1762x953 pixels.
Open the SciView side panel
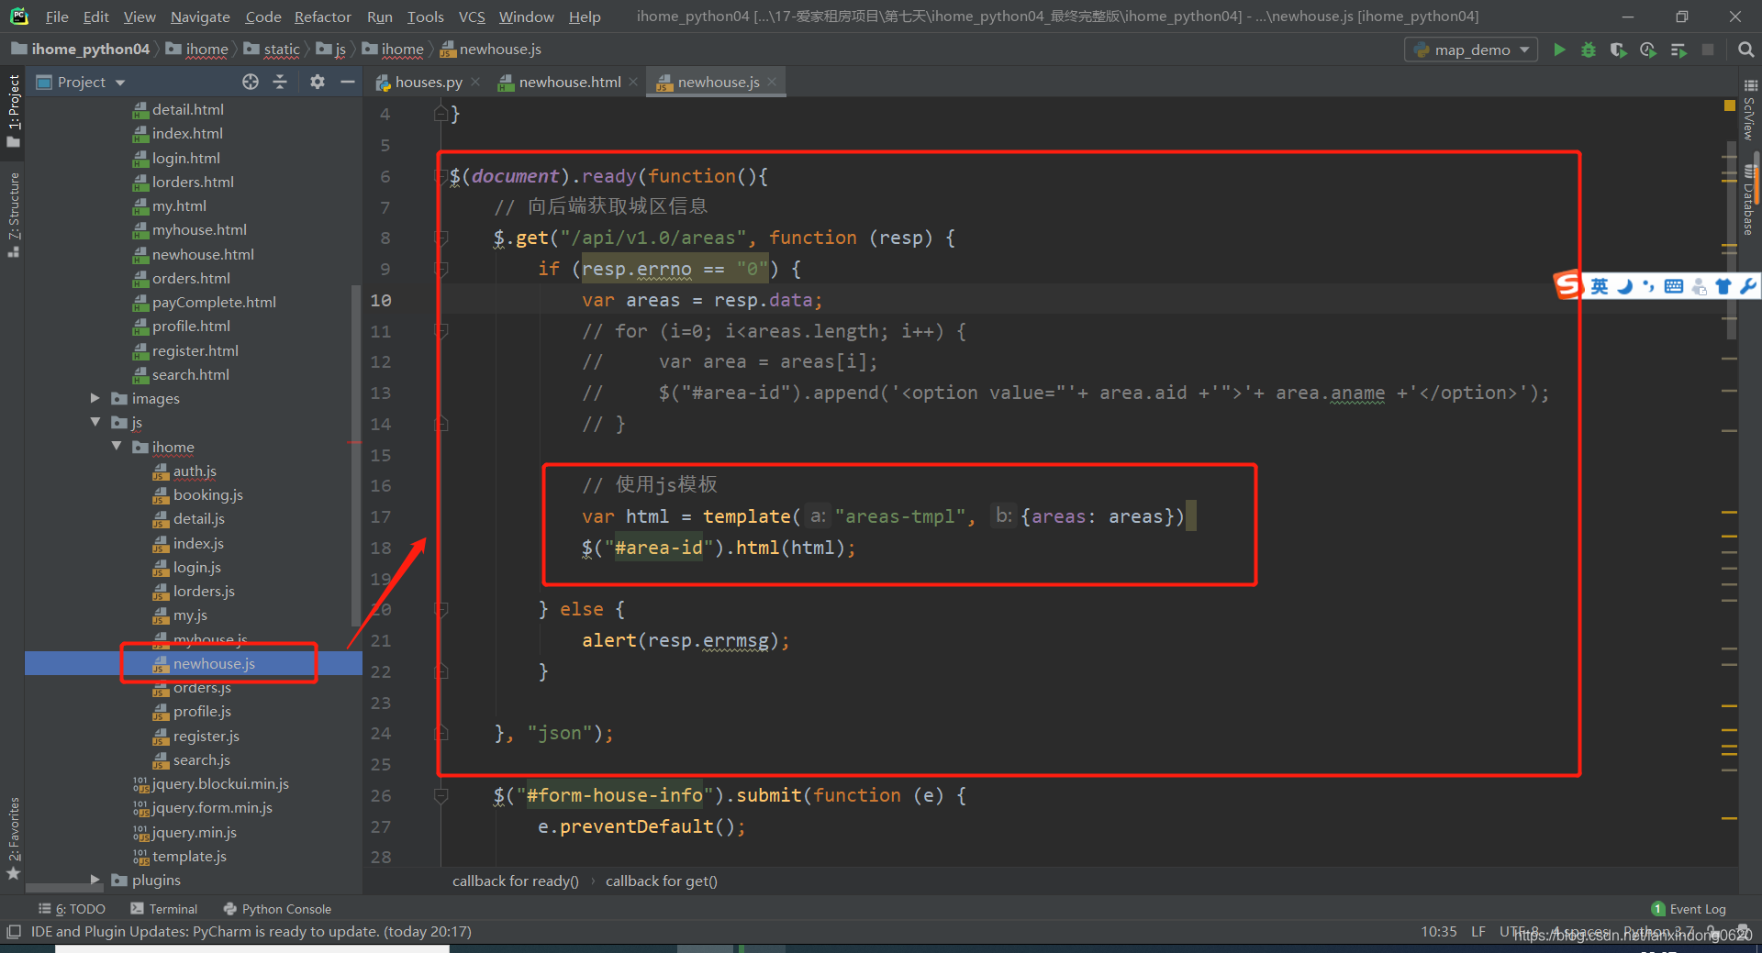(x=1749, y=110)
